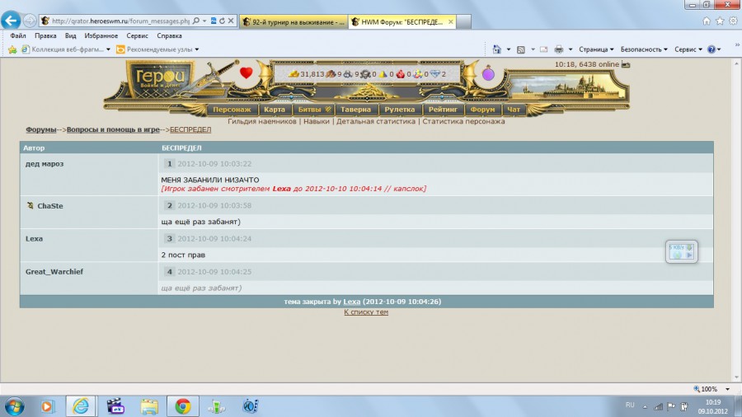
Task: Click the red heart health icon
Action: (246, 73)
